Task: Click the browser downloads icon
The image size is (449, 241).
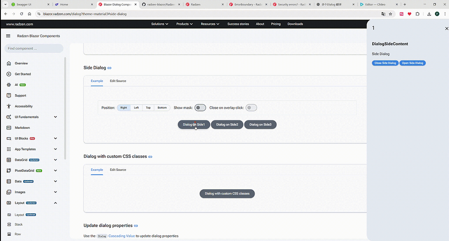Action: [429, 14]
